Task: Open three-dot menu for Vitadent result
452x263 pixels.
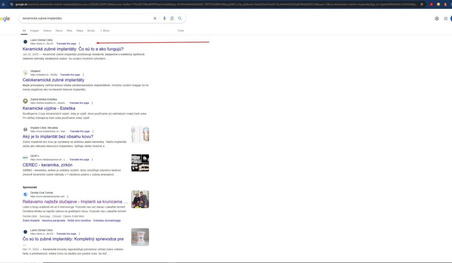Action: (83, 75)
